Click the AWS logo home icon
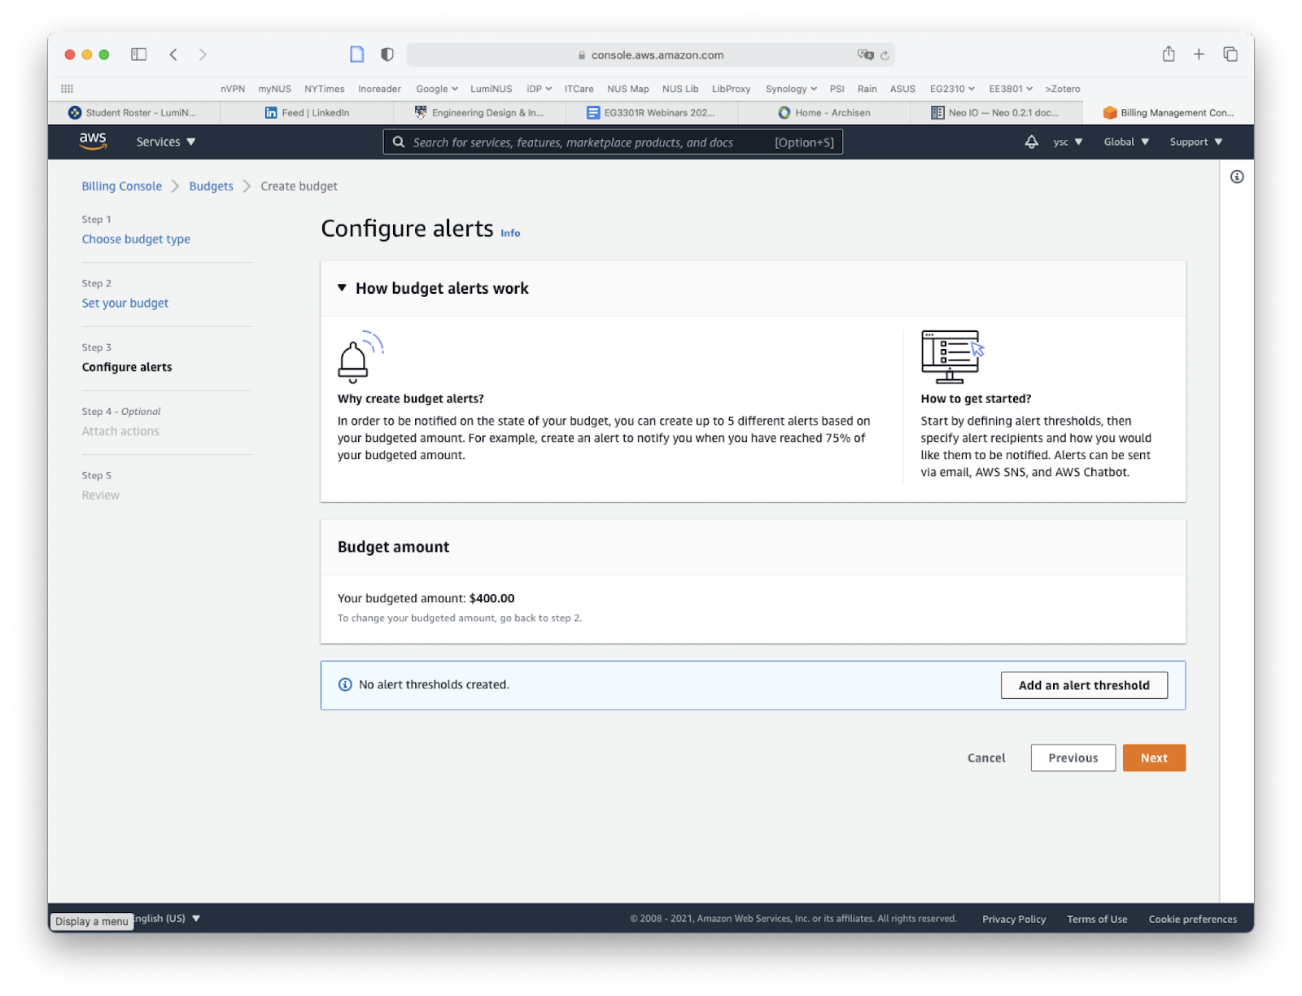Image resolution: width=1302 pixels, height=996 pixels. (93, 141)
